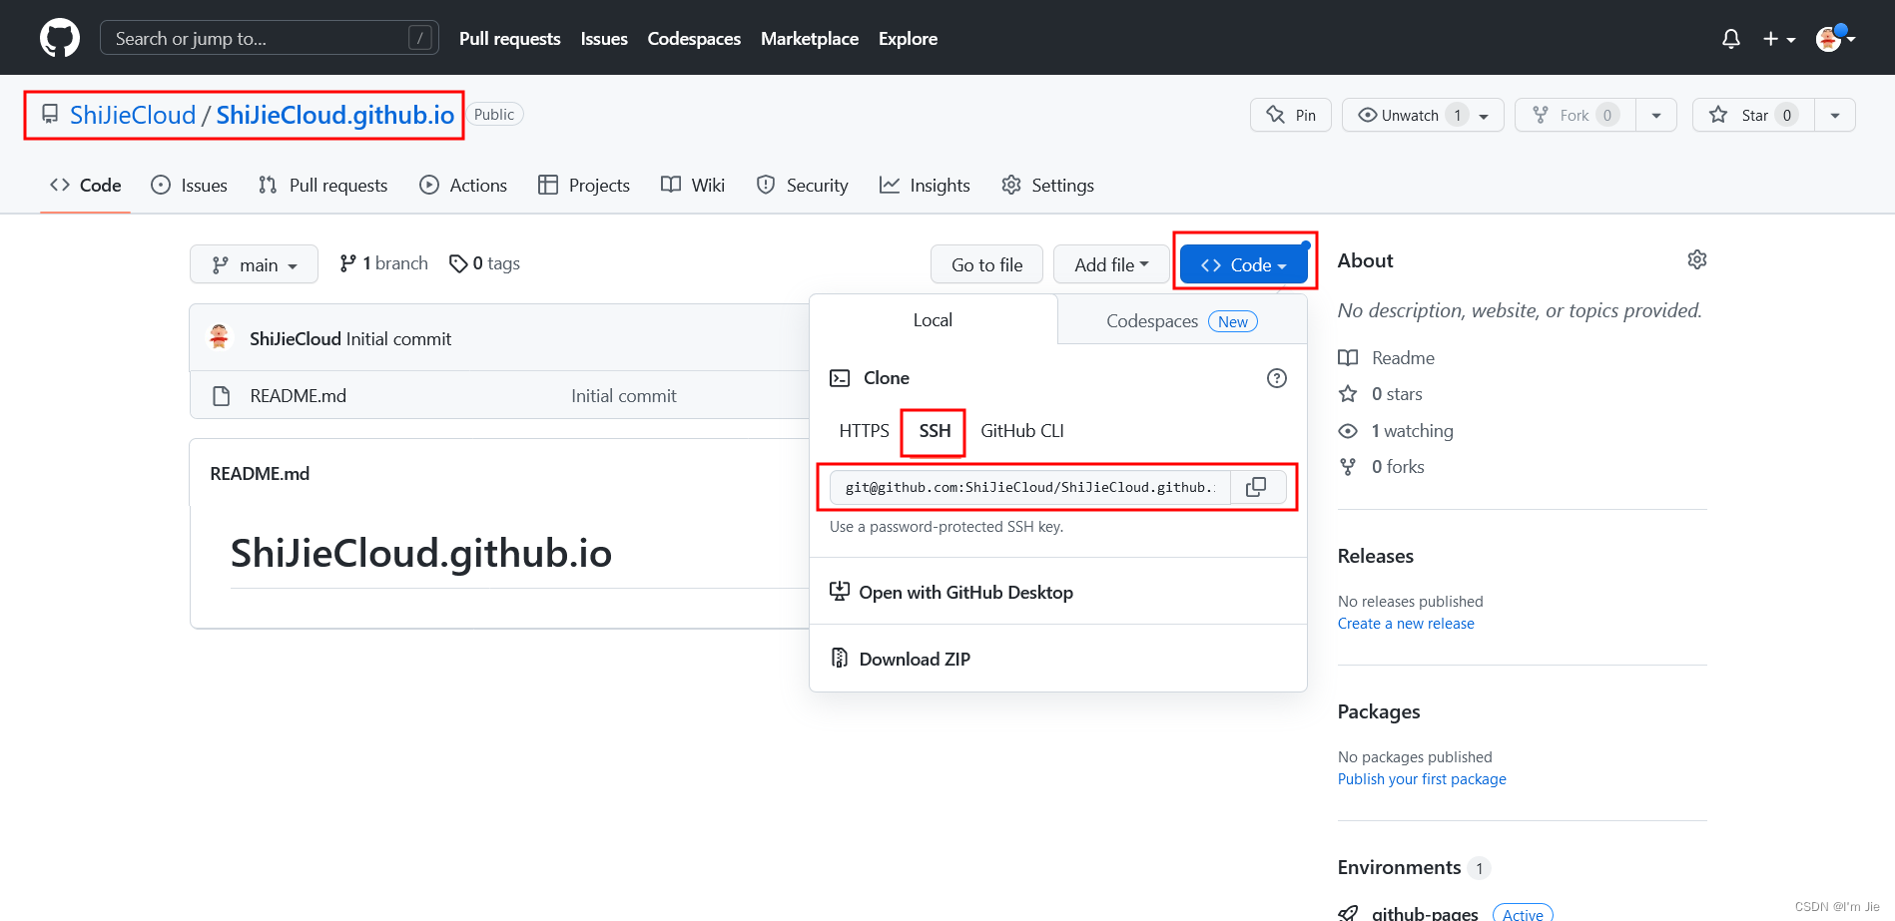Viewport: 1895px width, 921px height.
Task: Open Marketplace in top navigation
Action: tap(810, 38)
